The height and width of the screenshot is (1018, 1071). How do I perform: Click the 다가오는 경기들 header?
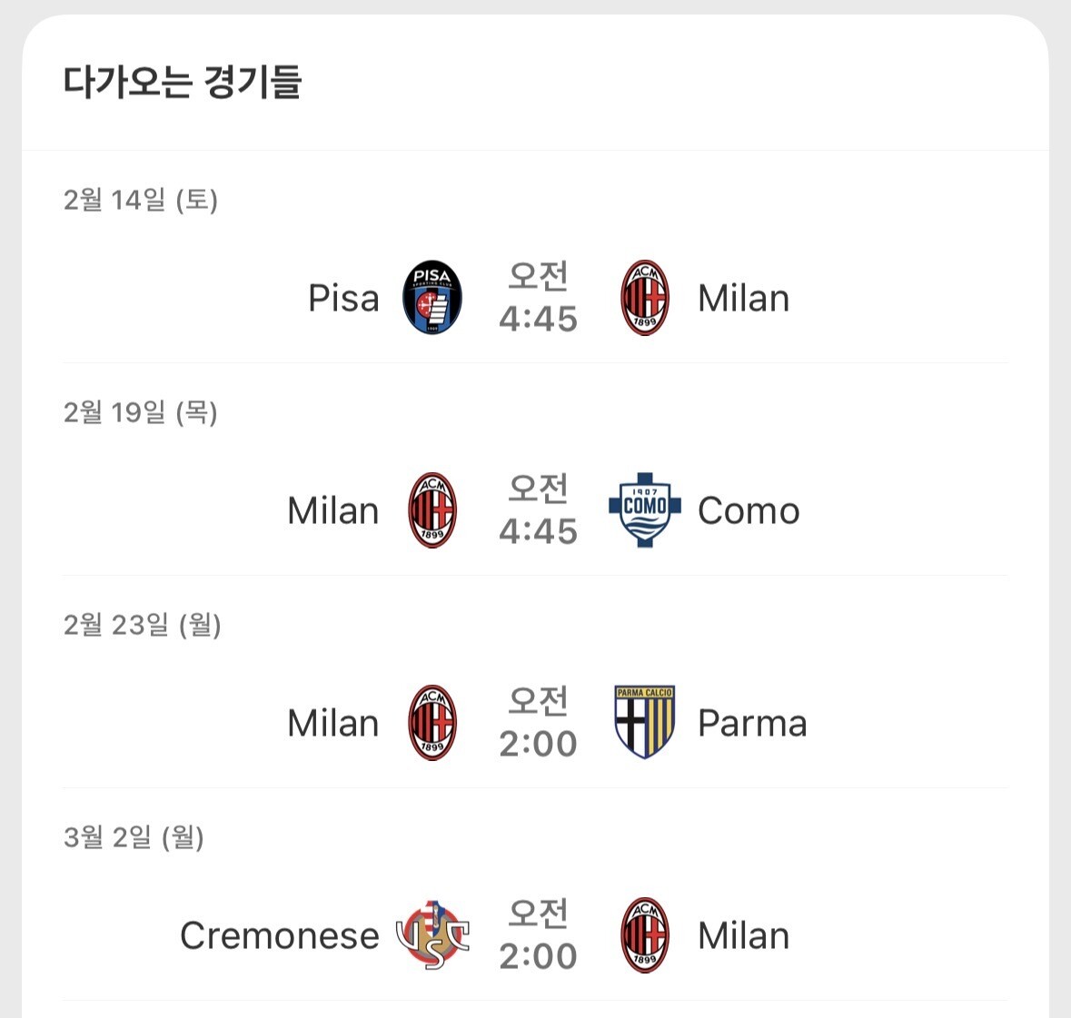pyautogui.click(x=183, y=82)
